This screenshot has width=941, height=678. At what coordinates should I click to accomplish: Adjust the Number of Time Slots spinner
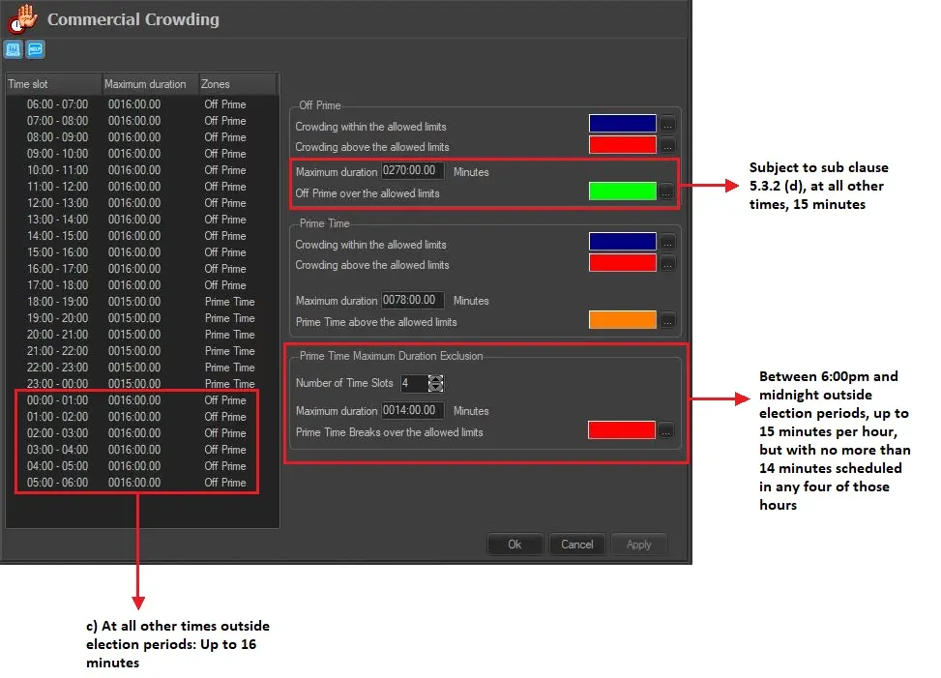[436, 383]
